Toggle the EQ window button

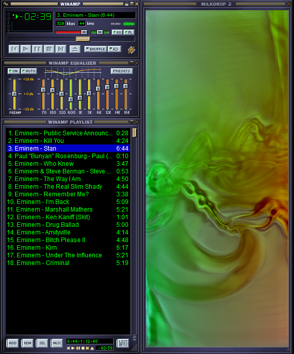(x=117, y=32)
